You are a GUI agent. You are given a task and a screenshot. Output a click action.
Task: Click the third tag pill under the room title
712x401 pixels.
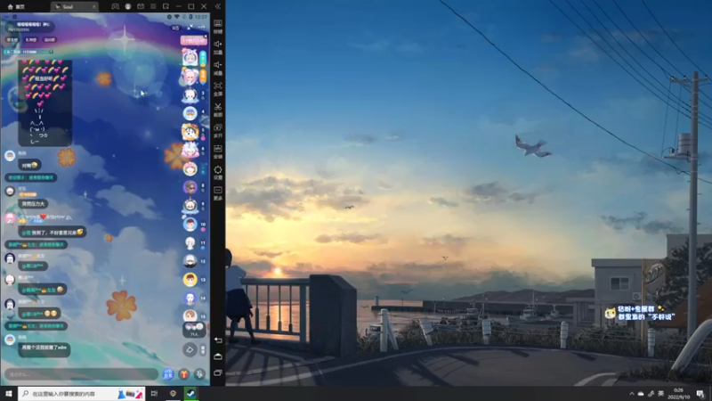(x=50, y=40)
